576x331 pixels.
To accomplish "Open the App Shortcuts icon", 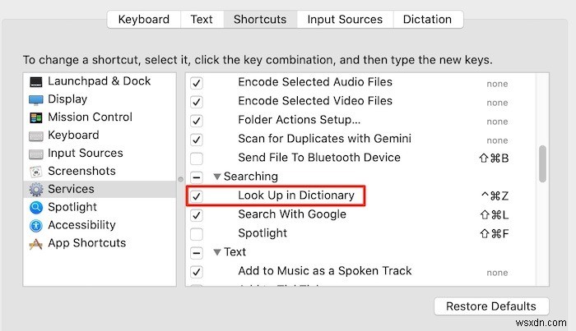I will (x=36, y=244).
